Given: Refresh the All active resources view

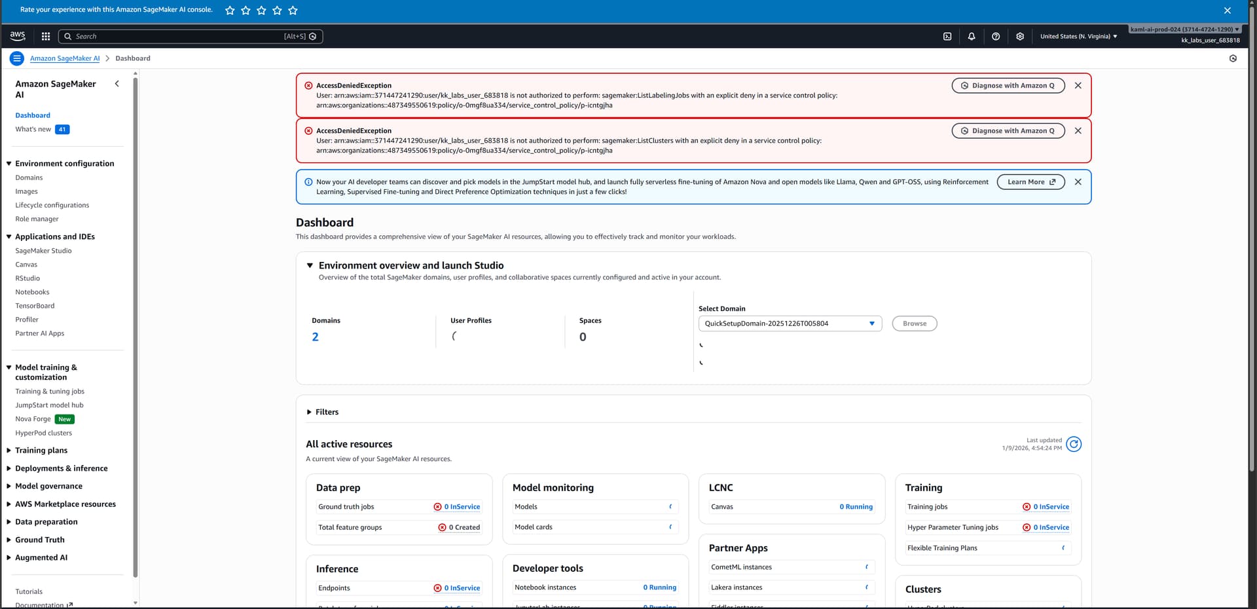Looking at the screenshot, I should (1074, 445).
